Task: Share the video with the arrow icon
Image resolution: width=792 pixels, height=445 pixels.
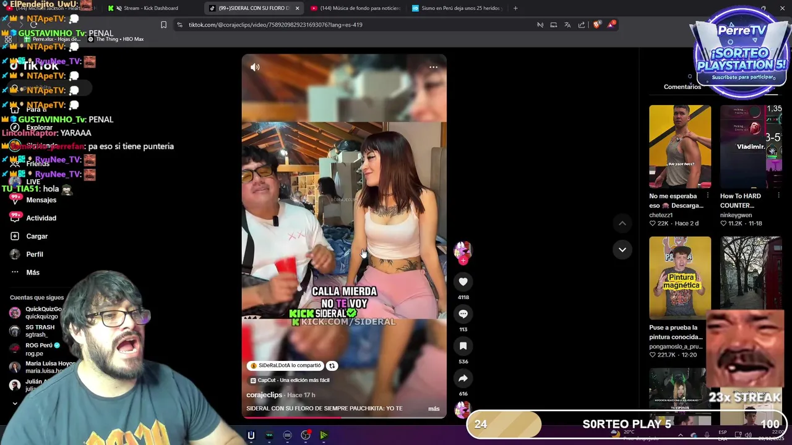Action: point(463,378)
